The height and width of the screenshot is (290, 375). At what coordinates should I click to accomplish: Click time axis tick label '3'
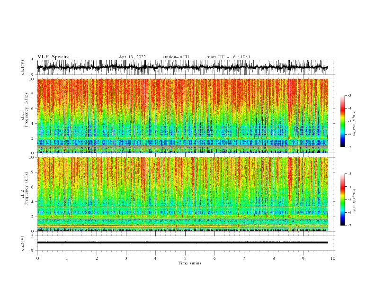coord(126,258)
